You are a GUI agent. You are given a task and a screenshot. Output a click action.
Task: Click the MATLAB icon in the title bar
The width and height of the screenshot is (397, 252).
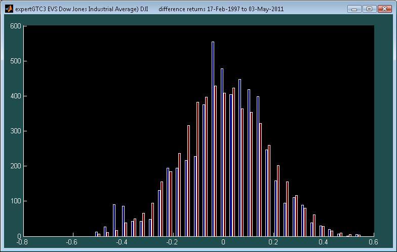9,9
